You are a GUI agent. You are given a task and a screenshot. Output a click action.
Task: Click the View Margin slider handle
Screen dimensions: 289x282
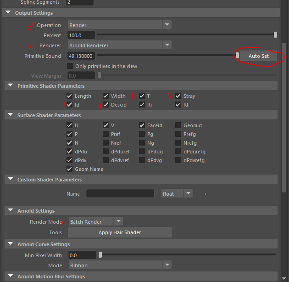click(x=100, y=75)
